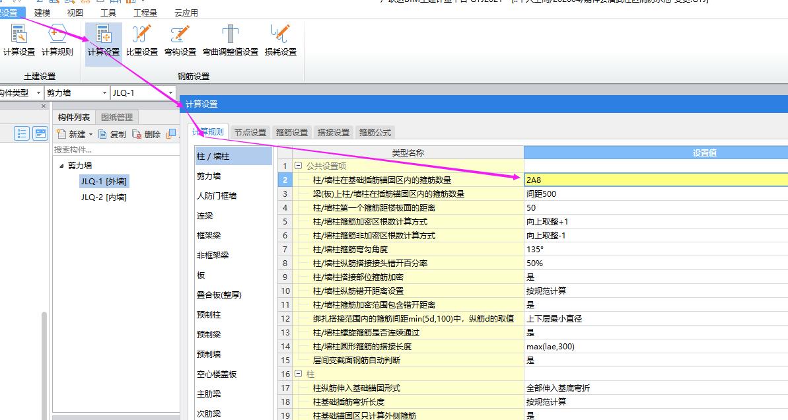Click the 新建 component icon
This screenshot has height=420, width=788.
pos(61,134)
